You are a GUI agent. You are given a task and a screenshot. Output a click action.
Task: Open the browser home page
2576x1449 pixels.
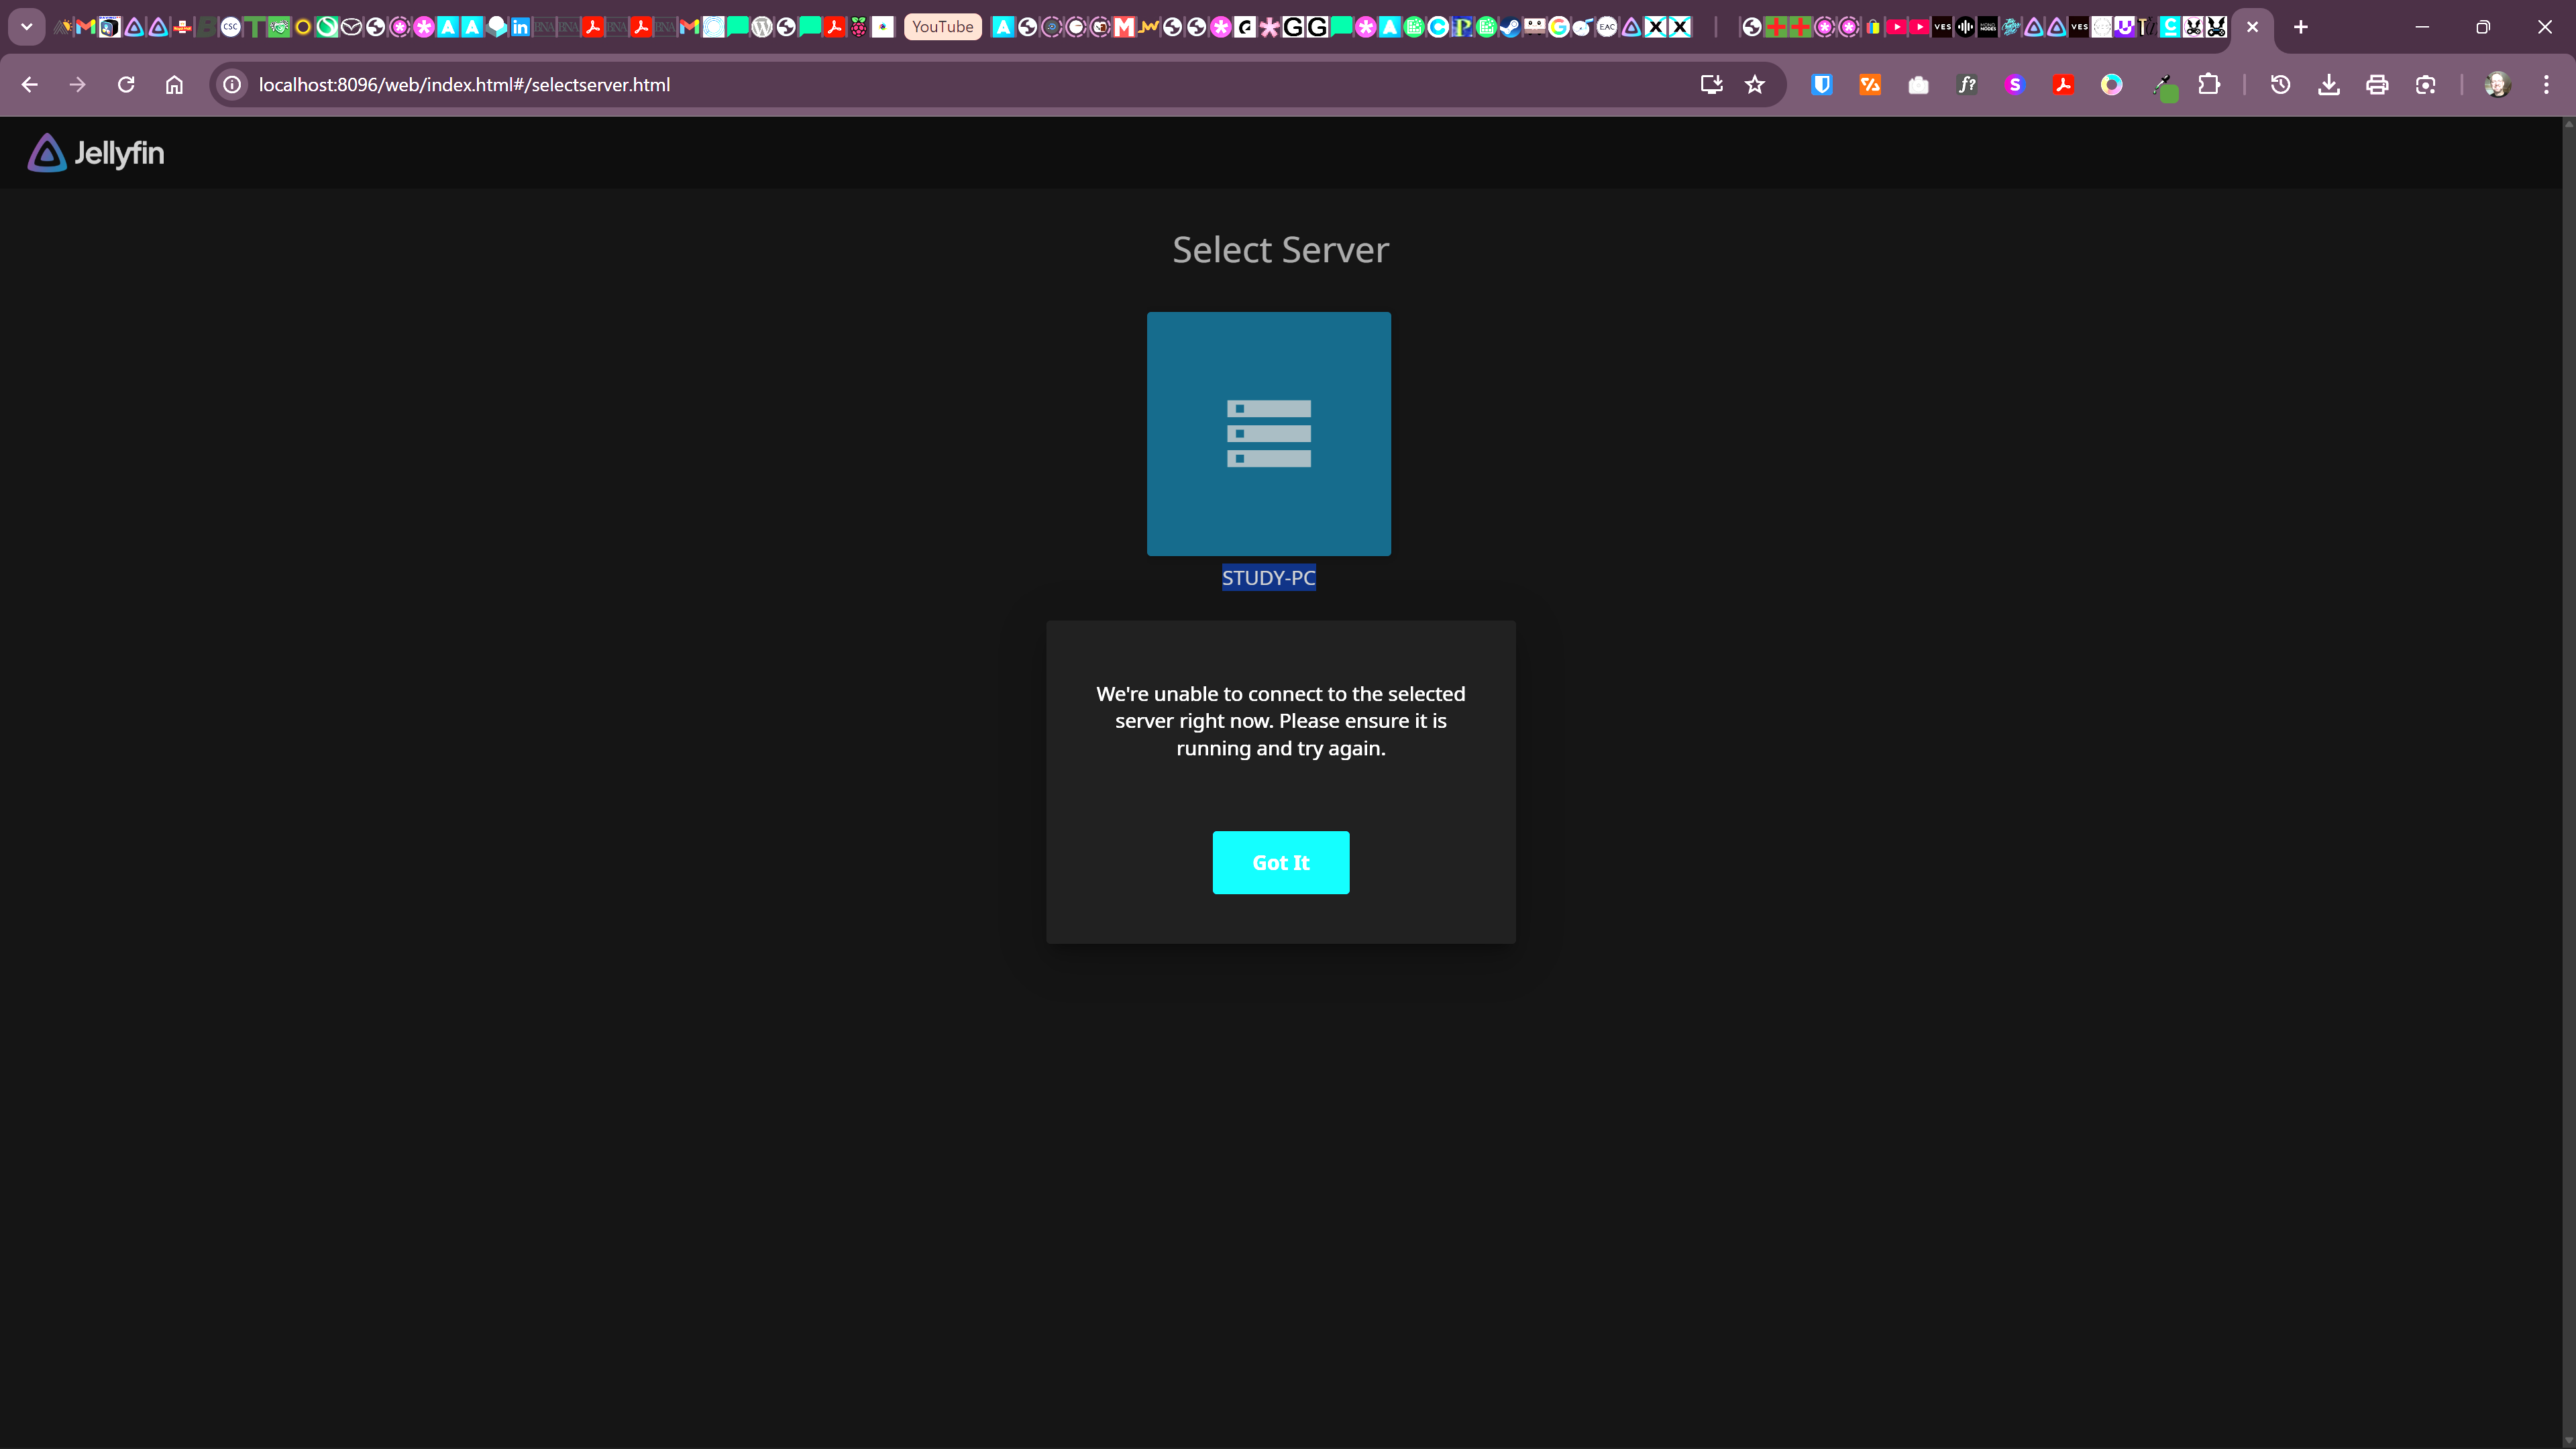[174, 85]
